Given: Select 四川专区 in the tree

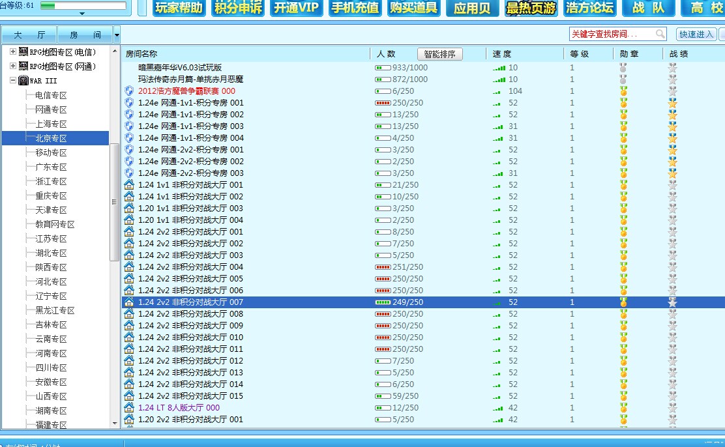Looking at the screenshot, I should tap(52, 368).
